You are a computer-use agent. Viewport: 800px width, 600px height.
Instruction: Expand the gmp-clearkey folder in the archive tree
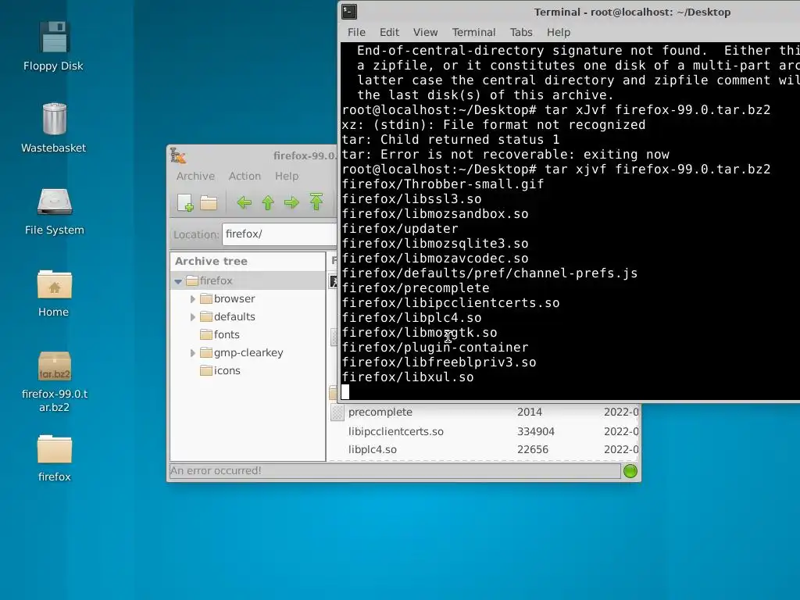(x=193, y=352)
